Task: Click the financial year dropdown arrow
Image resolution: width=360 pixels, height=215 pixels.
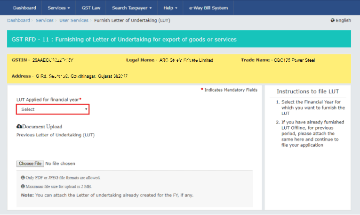Action: [x=86, y=109]
